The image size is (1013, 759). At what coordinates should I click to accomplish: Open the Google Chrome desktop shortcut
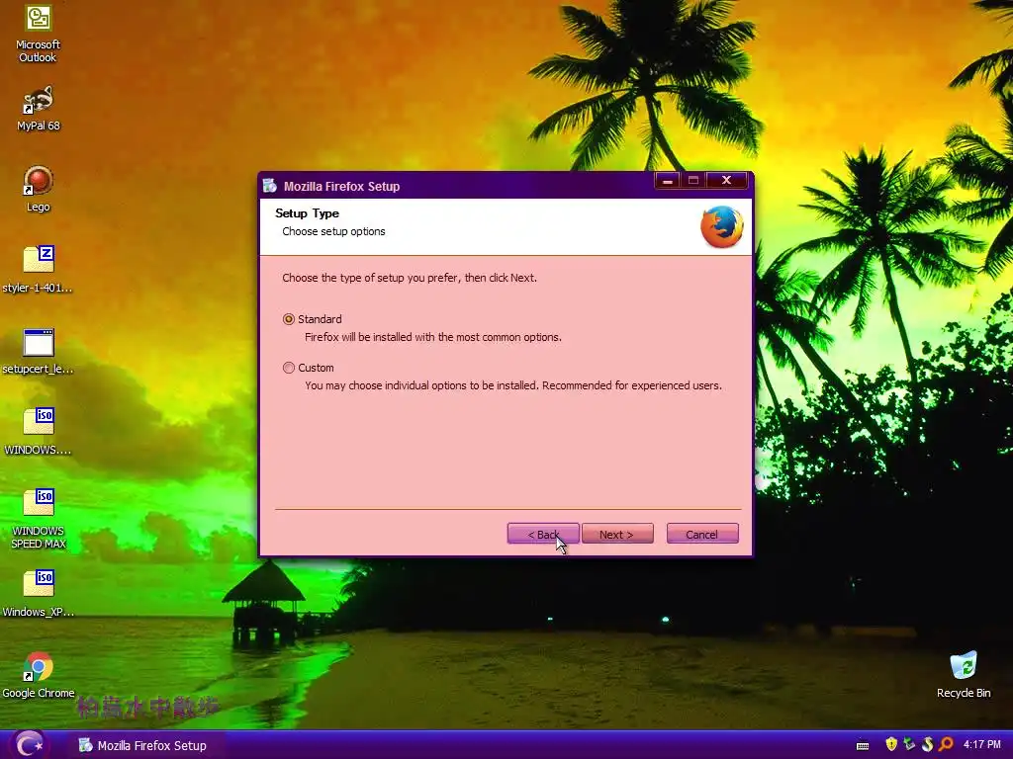click(39, 675)
